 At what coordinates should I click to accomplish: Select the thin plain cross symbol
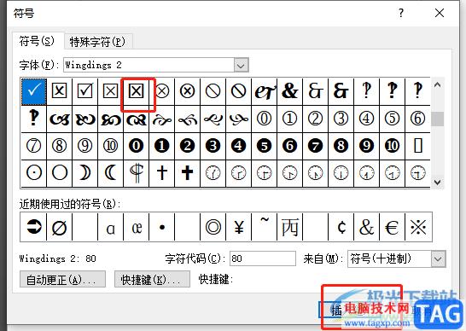(161, 173)
